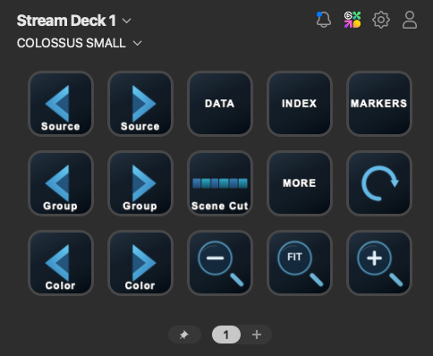This screenshot has height=356, width=433.
Task: Select the DATA key
Action: coord(220,104)
